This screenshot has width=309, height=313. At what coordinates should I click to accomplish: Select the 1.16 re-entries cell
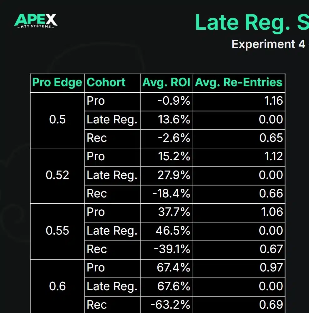(x=273, y=101)
